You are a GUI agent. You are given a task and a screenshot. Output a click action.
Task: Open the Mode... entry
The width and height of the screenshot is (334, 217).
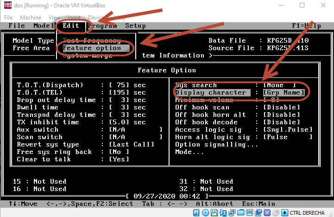pyautogui.click(x=189, y=152)
